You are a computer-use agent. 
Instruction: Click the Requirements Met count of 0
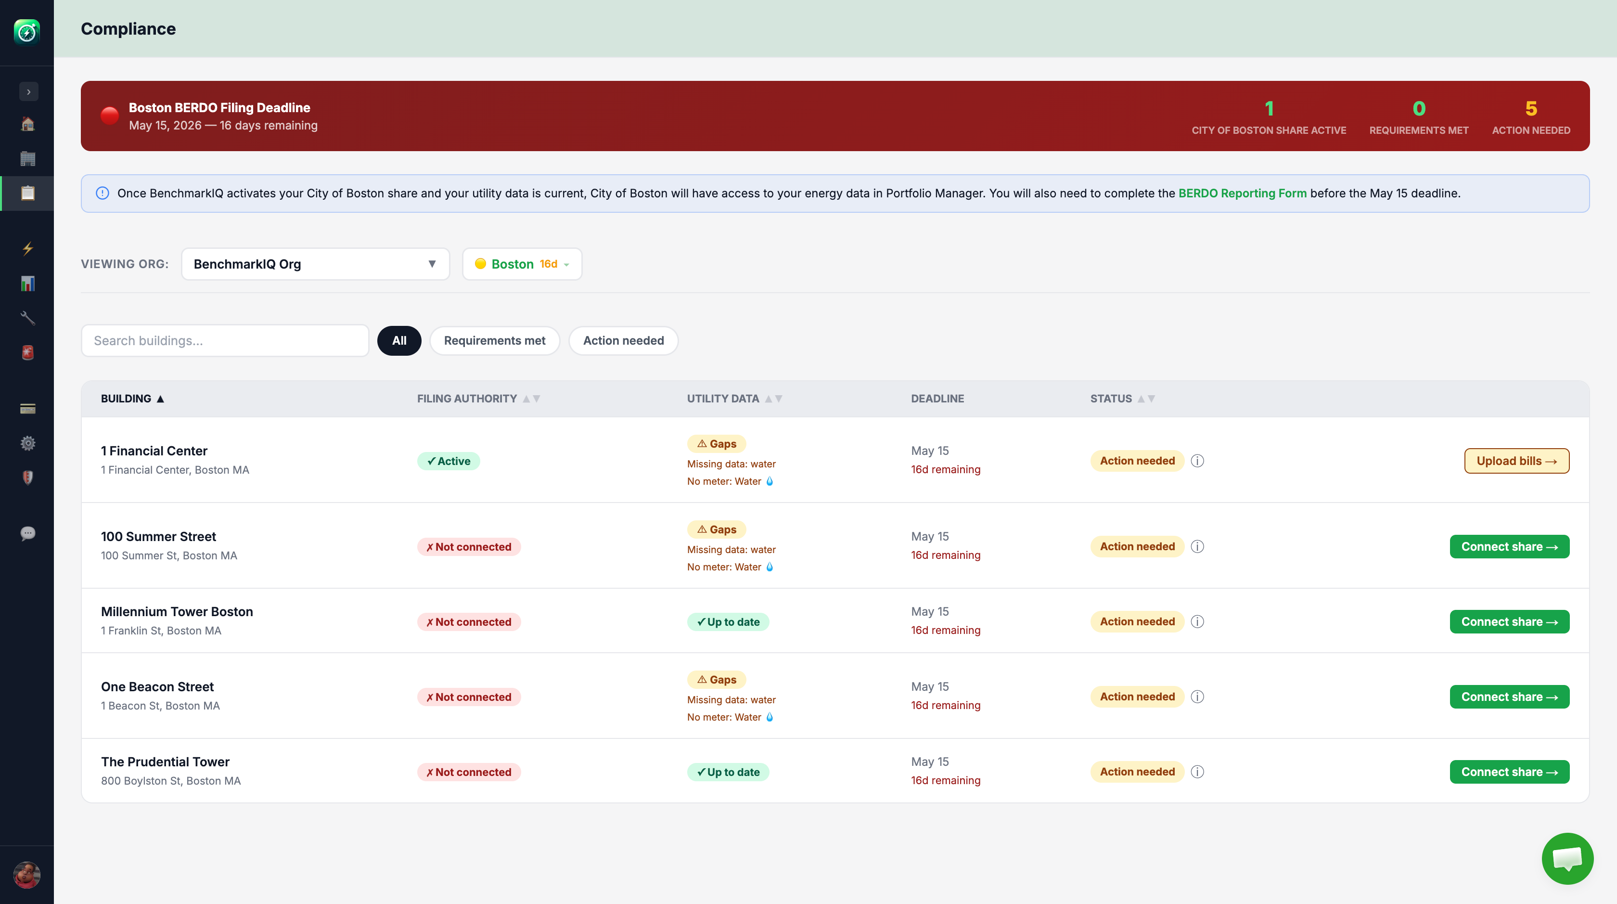click(x=1419, y=109)
